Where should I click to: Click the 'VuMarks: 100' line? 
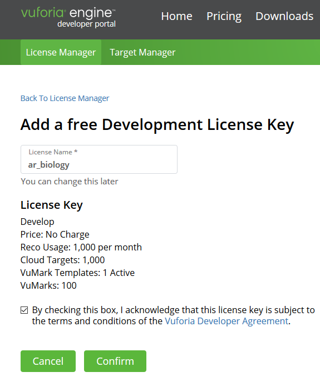(48, 285)
